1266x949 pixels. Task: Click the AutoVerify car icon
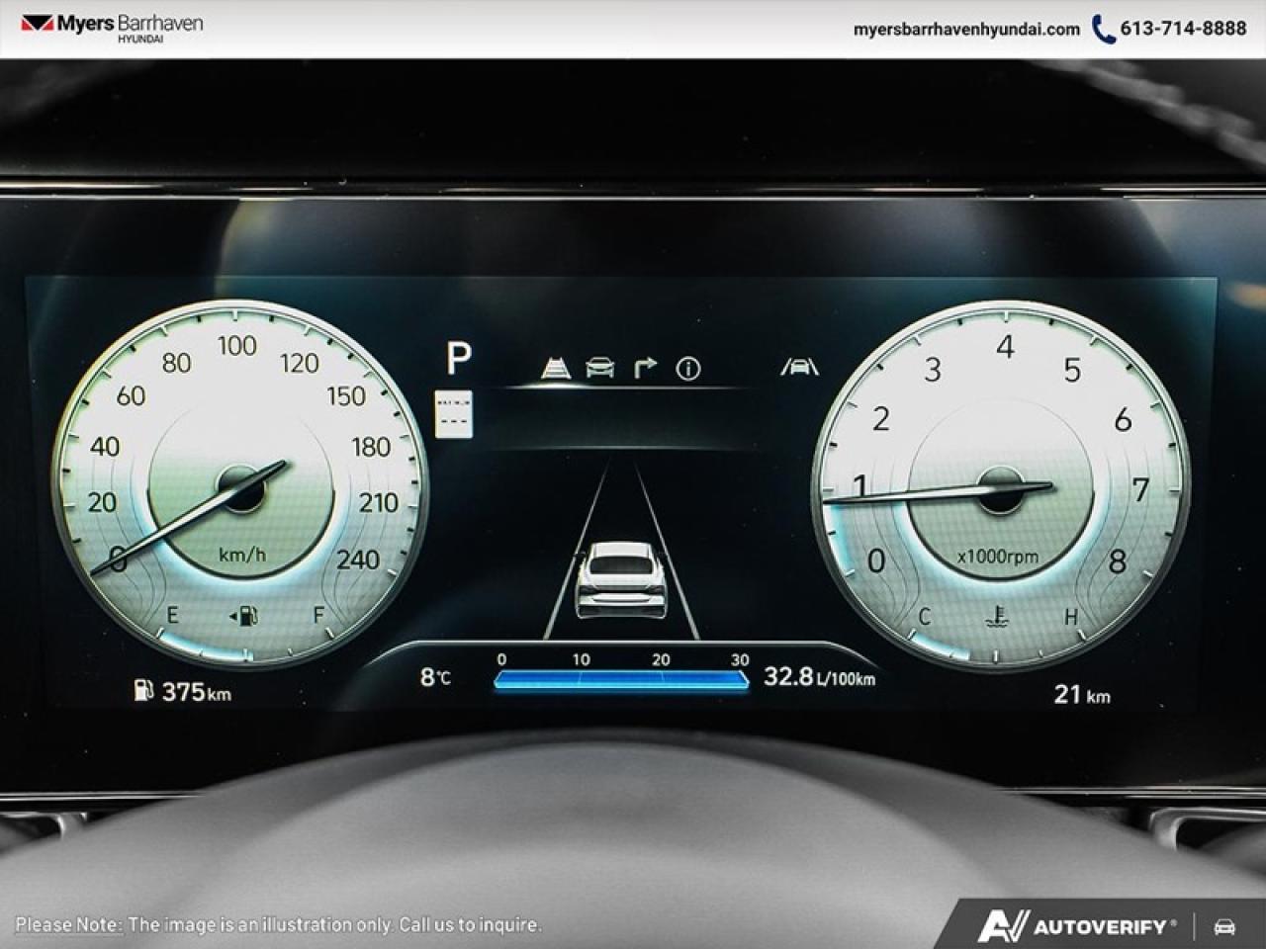pos(1224,926)
